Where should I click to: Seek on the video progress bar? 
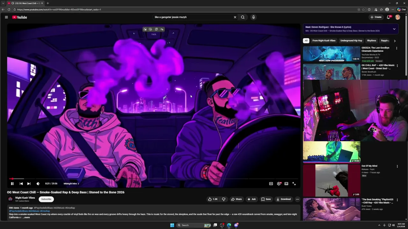tap(154, 179)
